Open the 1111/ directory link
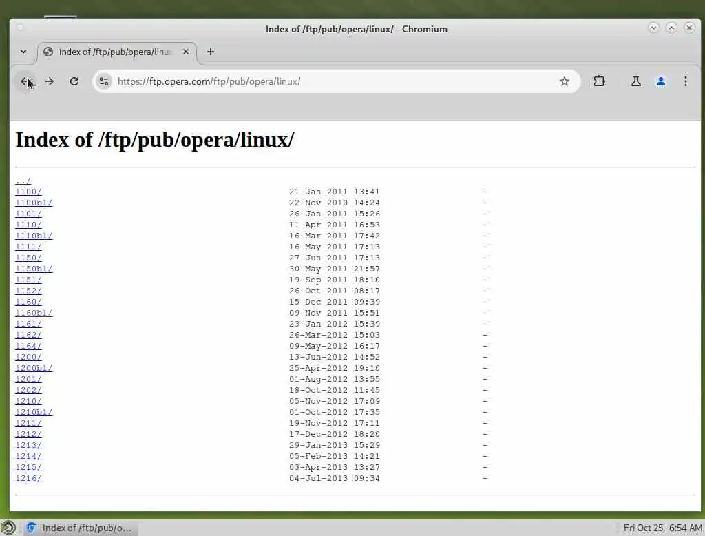Image resolution: width=705 pixels, height=536 pixels. [x=28, y=247]
